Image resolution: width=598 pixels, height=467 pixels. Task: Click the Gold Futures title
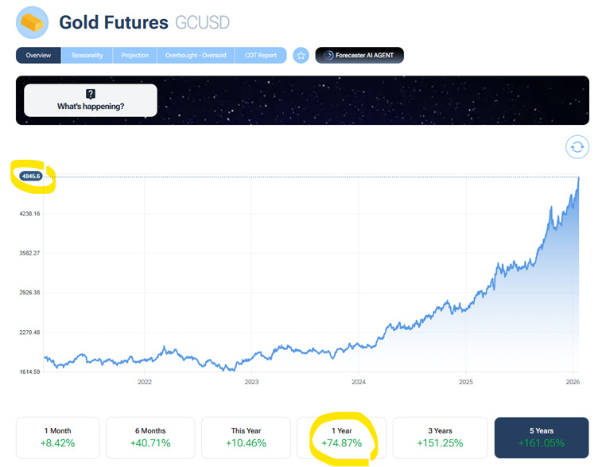click(x=114, y=22)
